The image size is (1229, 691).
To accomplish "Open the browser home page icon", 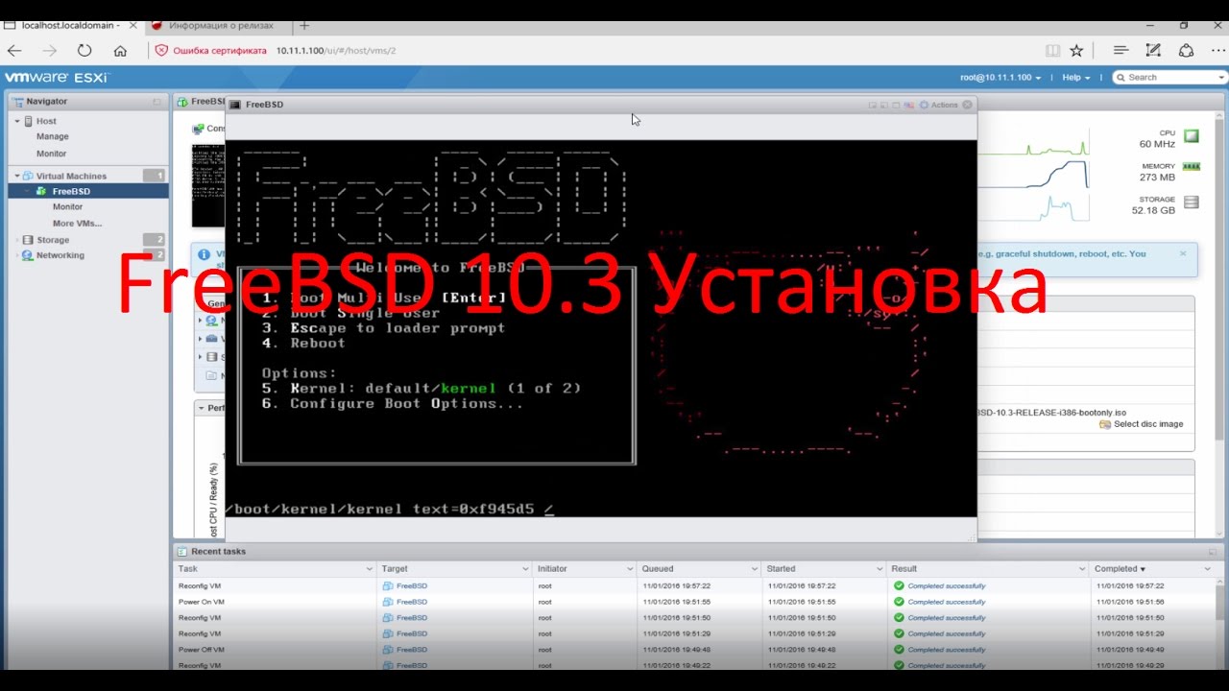I will coord(120,51).
